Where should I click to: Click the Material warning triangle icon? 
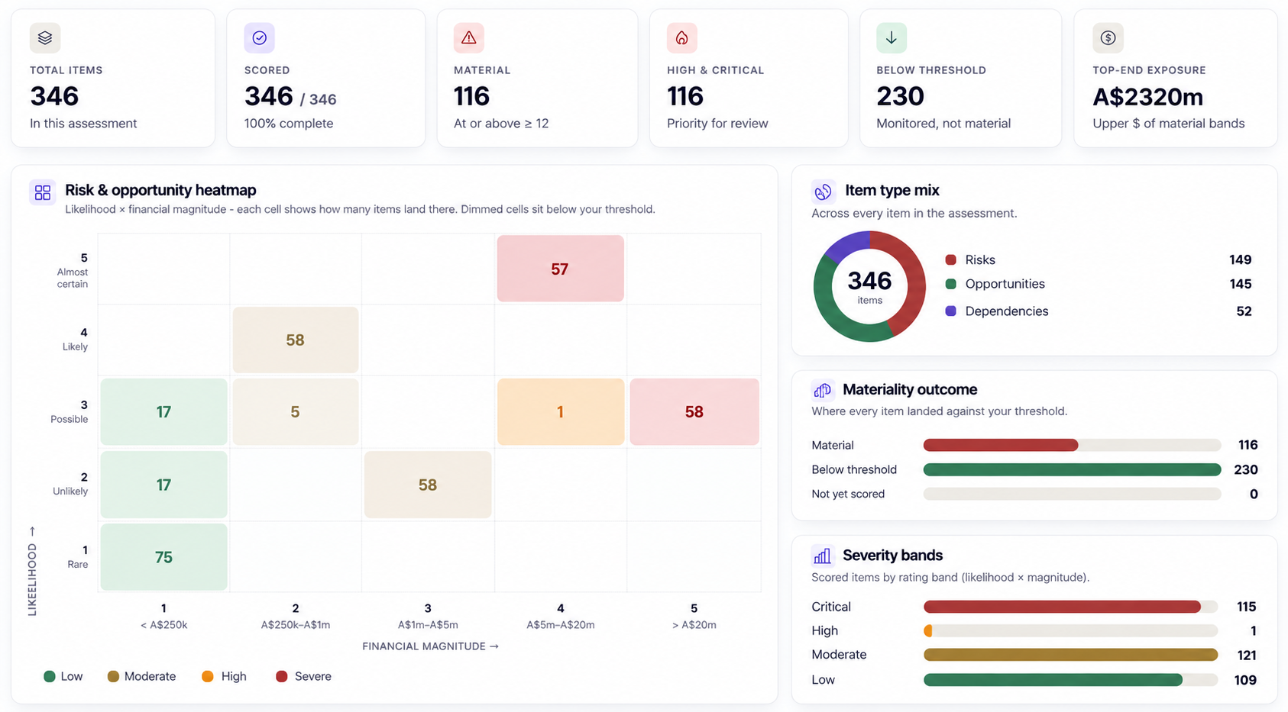(469, 38)
